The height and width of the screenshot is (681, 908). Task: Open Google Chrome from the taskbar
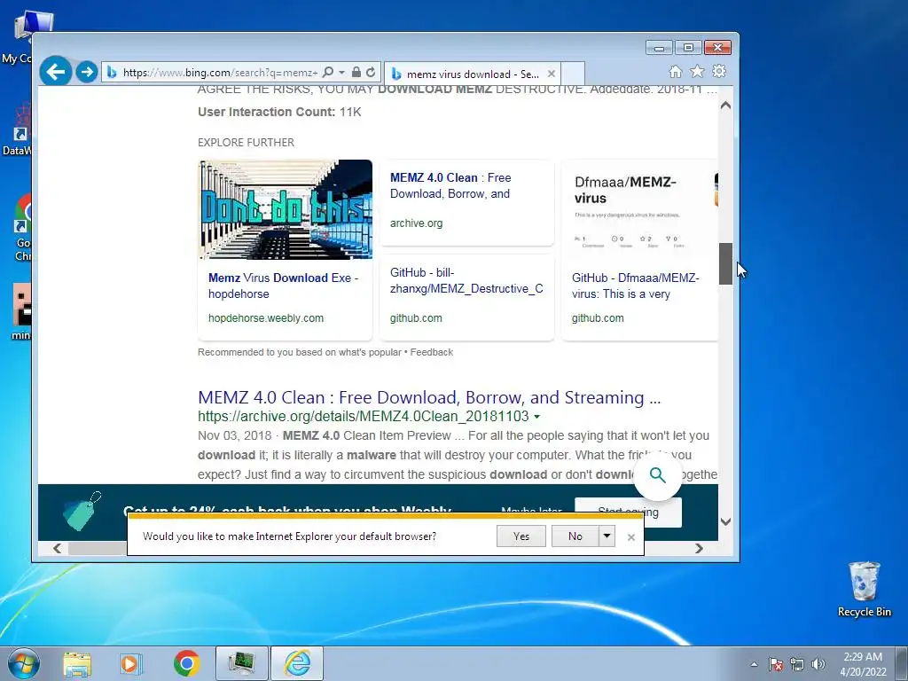[186, 663]
